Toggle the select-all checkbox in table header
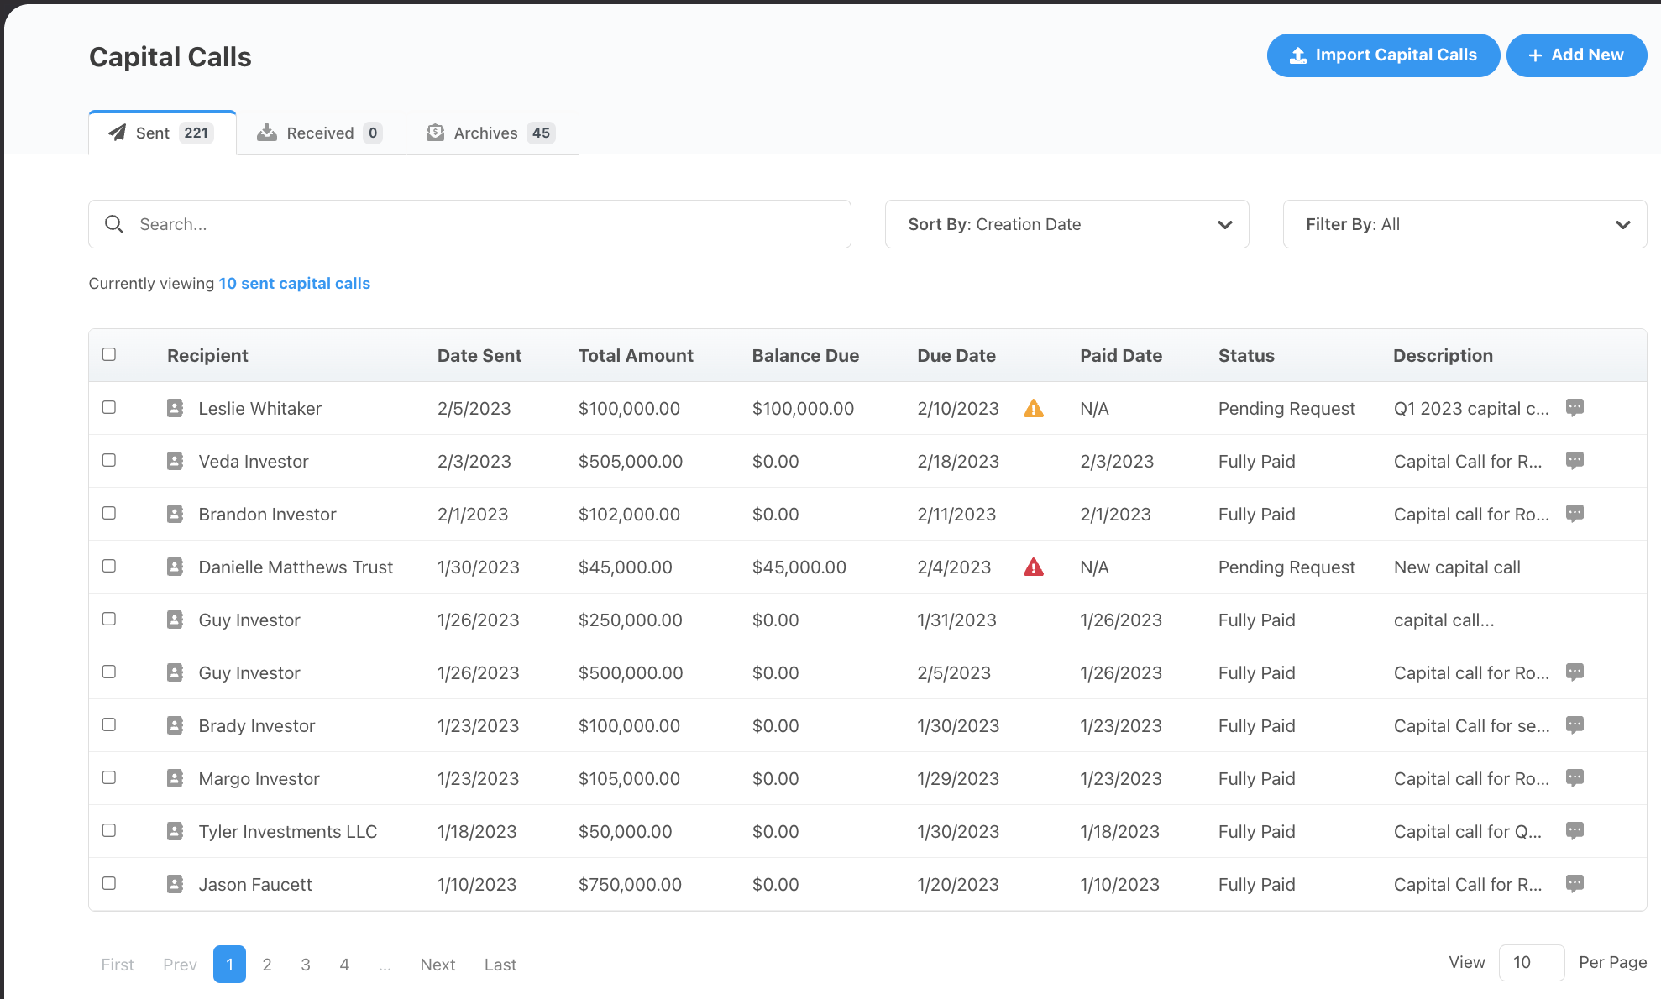This screenshot has height=999, width=1661. [x=109, y=354]
